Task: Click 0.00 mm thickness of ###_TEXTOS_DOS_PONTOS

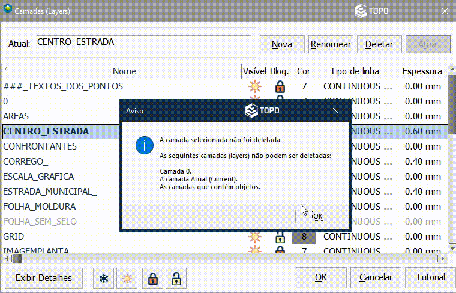Action: pyautogui.click(x=422, y=86)
